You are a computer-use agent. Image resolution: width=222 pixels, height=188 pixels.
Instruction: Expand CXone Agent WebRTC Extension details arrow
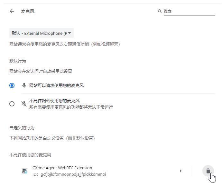[181, 171]
